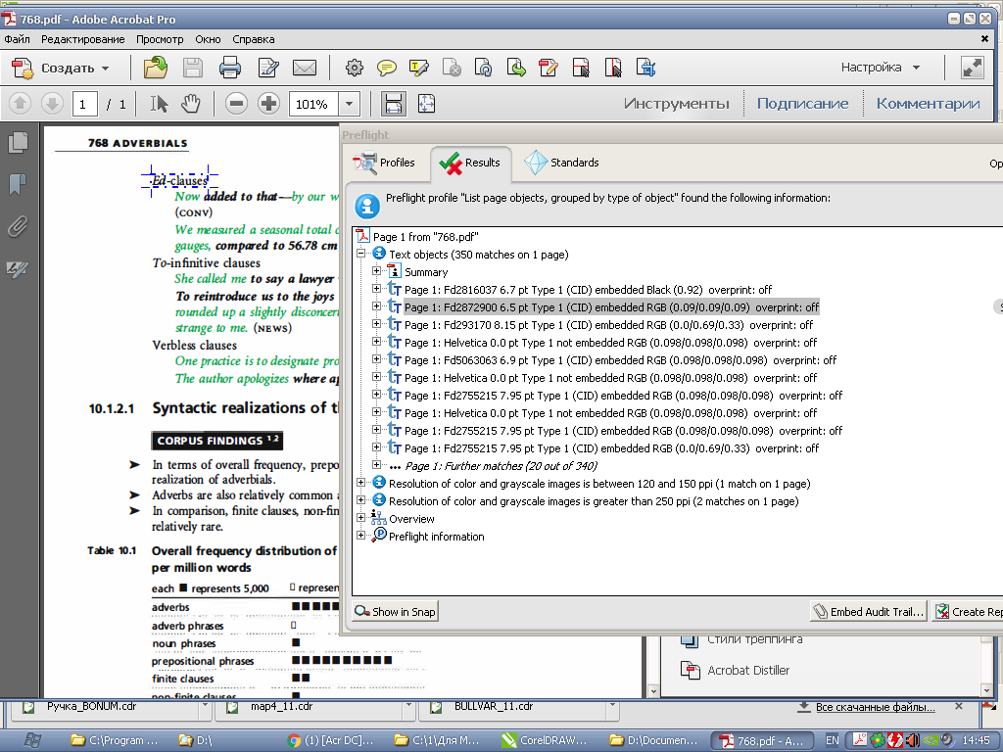Open the Настройка dropdown

[881, 68]
